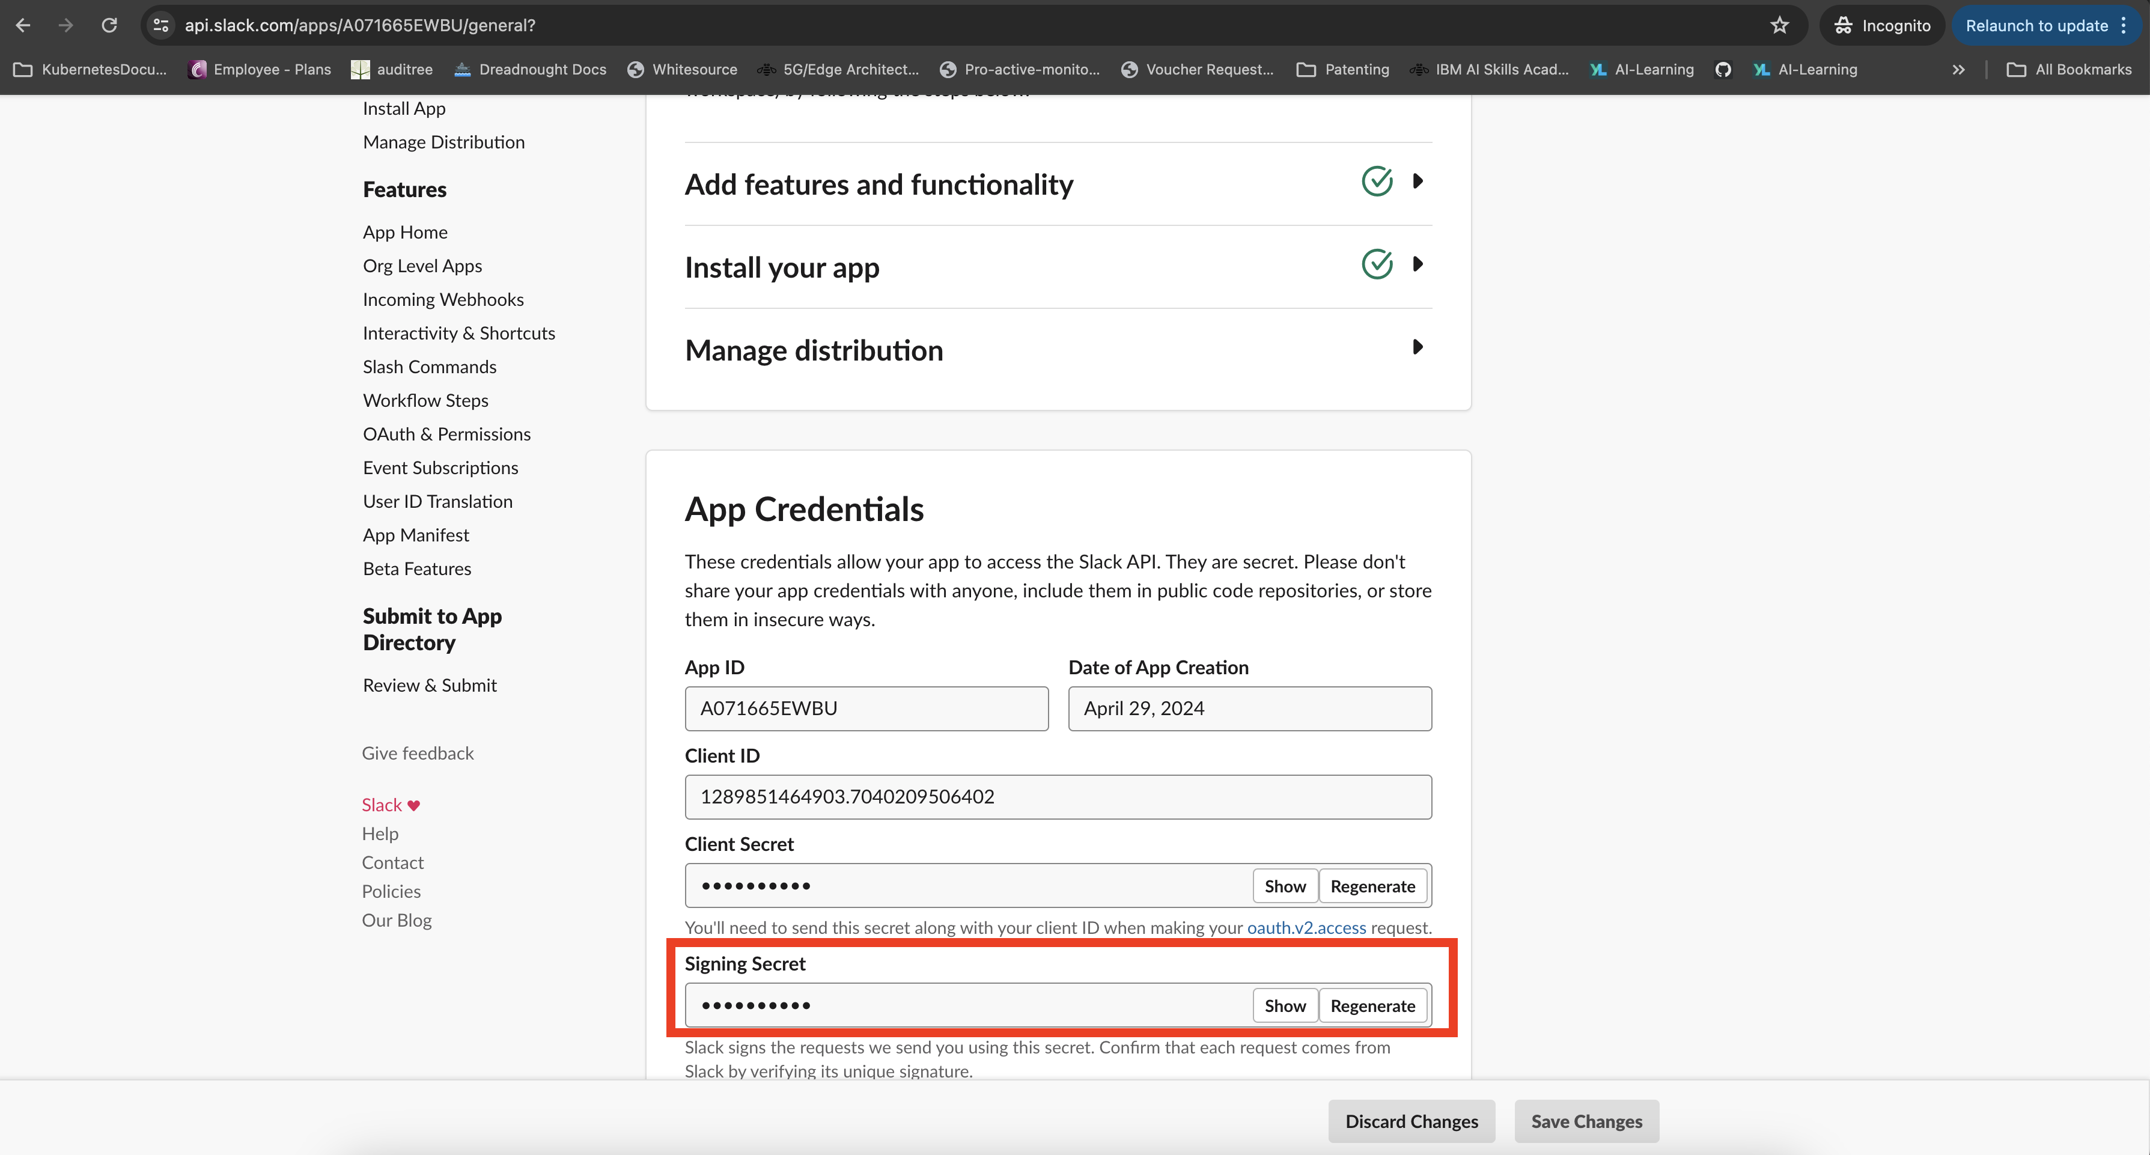Open the GitHub bookmark icon
Screen dimensions: 2150x1155
(x=1723, y=69)
